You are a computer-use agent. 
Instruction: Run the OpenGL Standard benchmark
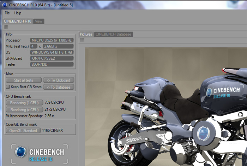tap(23, 130)
